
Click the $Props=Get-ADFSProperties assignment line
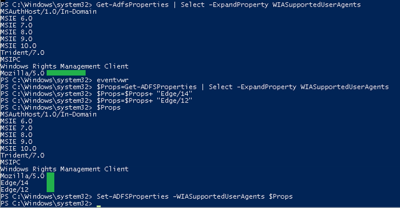[x=194, y=87]
